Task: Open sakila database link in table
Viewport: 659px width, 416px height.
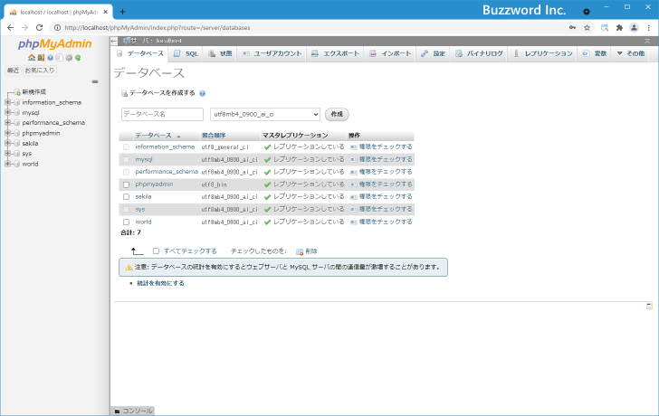Action: (x=143, y=196)
